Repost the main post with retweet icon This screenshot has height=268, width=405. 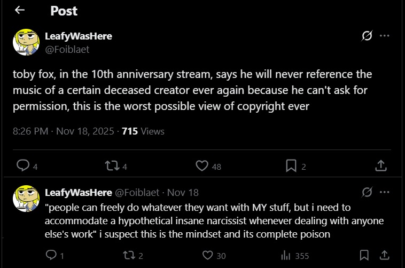tap(112, 165)
